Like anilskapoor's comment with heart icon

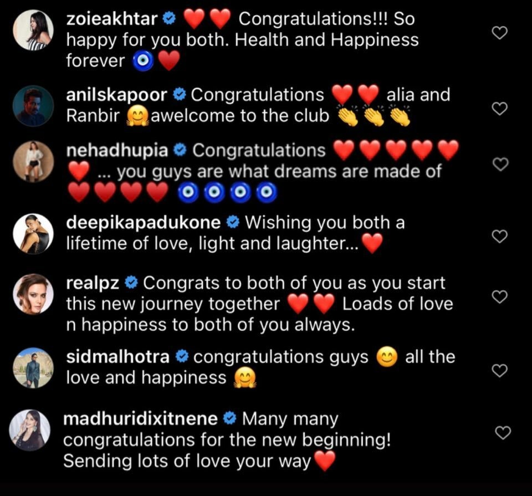click(499, 109)
